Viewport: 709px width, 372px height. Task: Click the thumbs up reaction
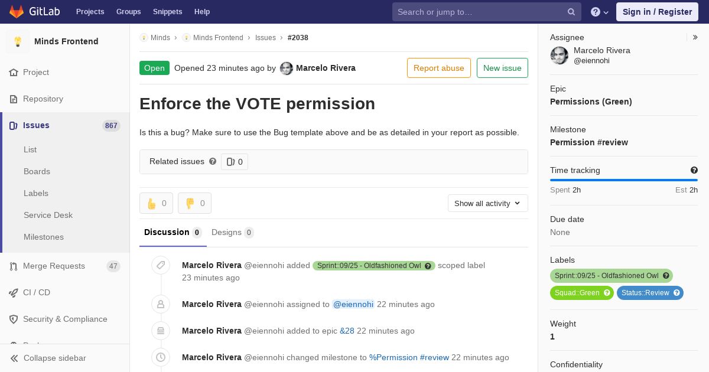156,203
